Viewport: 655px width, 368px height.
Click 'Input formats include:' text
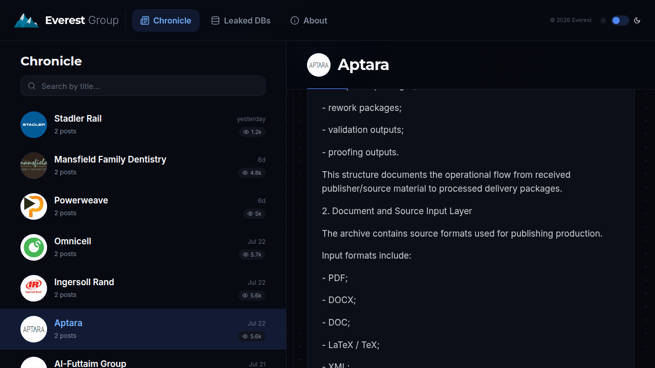click(x=366, y=256)
